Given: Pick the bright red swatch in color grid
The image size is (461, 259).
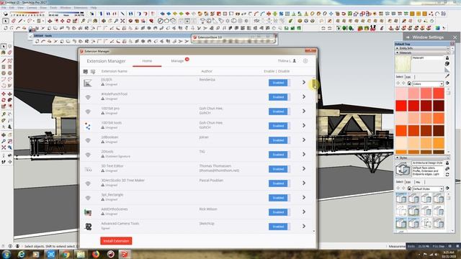Looking at the screenshot, I should pos(401,106).
